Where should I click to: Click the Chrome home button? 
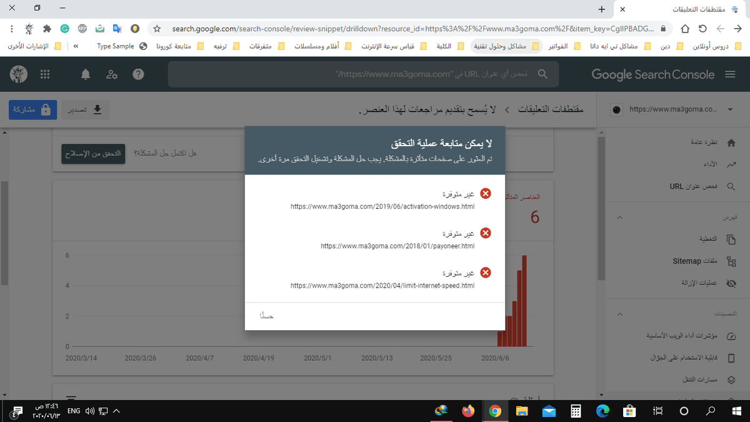pyautogui.click(x=685, y=29)
